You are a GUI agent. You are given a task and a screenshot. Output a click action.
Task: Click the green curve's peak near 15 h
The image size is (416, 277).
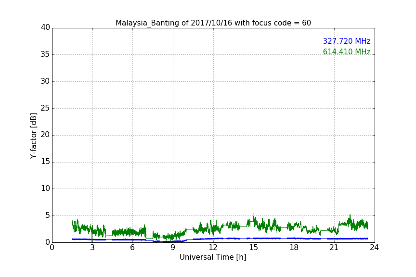click(254, 213)
